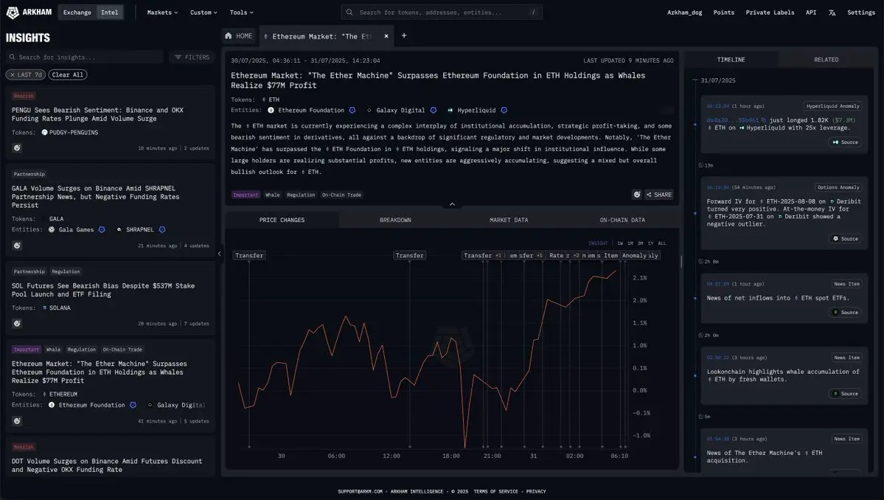Switch to Intel mode
The width and height of the screenshot is (884, 500).
click(109, 13)
